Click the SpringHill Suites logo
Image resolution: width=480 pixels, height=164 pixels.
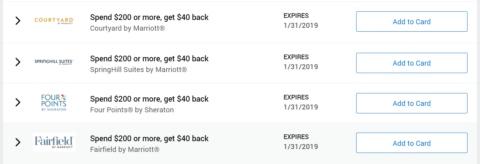(x=54, y=62)
